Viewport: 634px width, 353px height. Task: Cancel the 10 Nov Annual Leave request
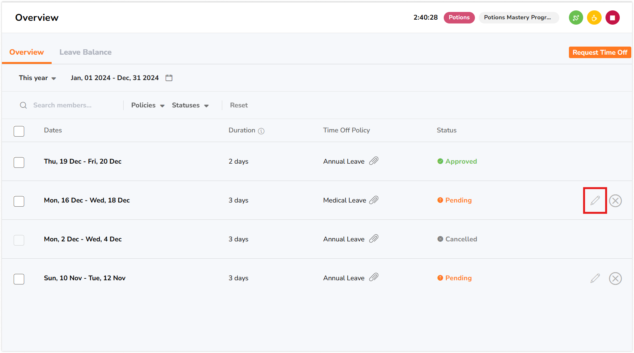(615, 278)
